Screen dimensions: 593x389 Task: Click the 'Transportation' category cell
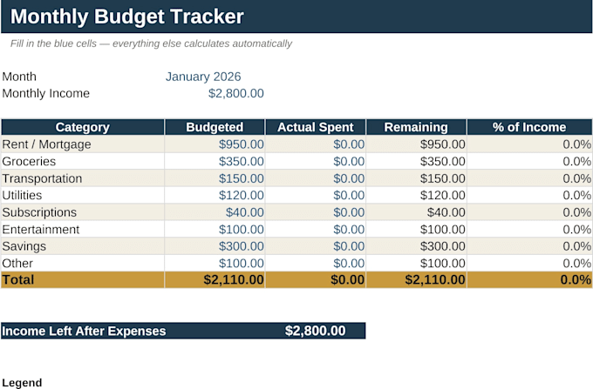pyautogui.click(x=83, y=178)
